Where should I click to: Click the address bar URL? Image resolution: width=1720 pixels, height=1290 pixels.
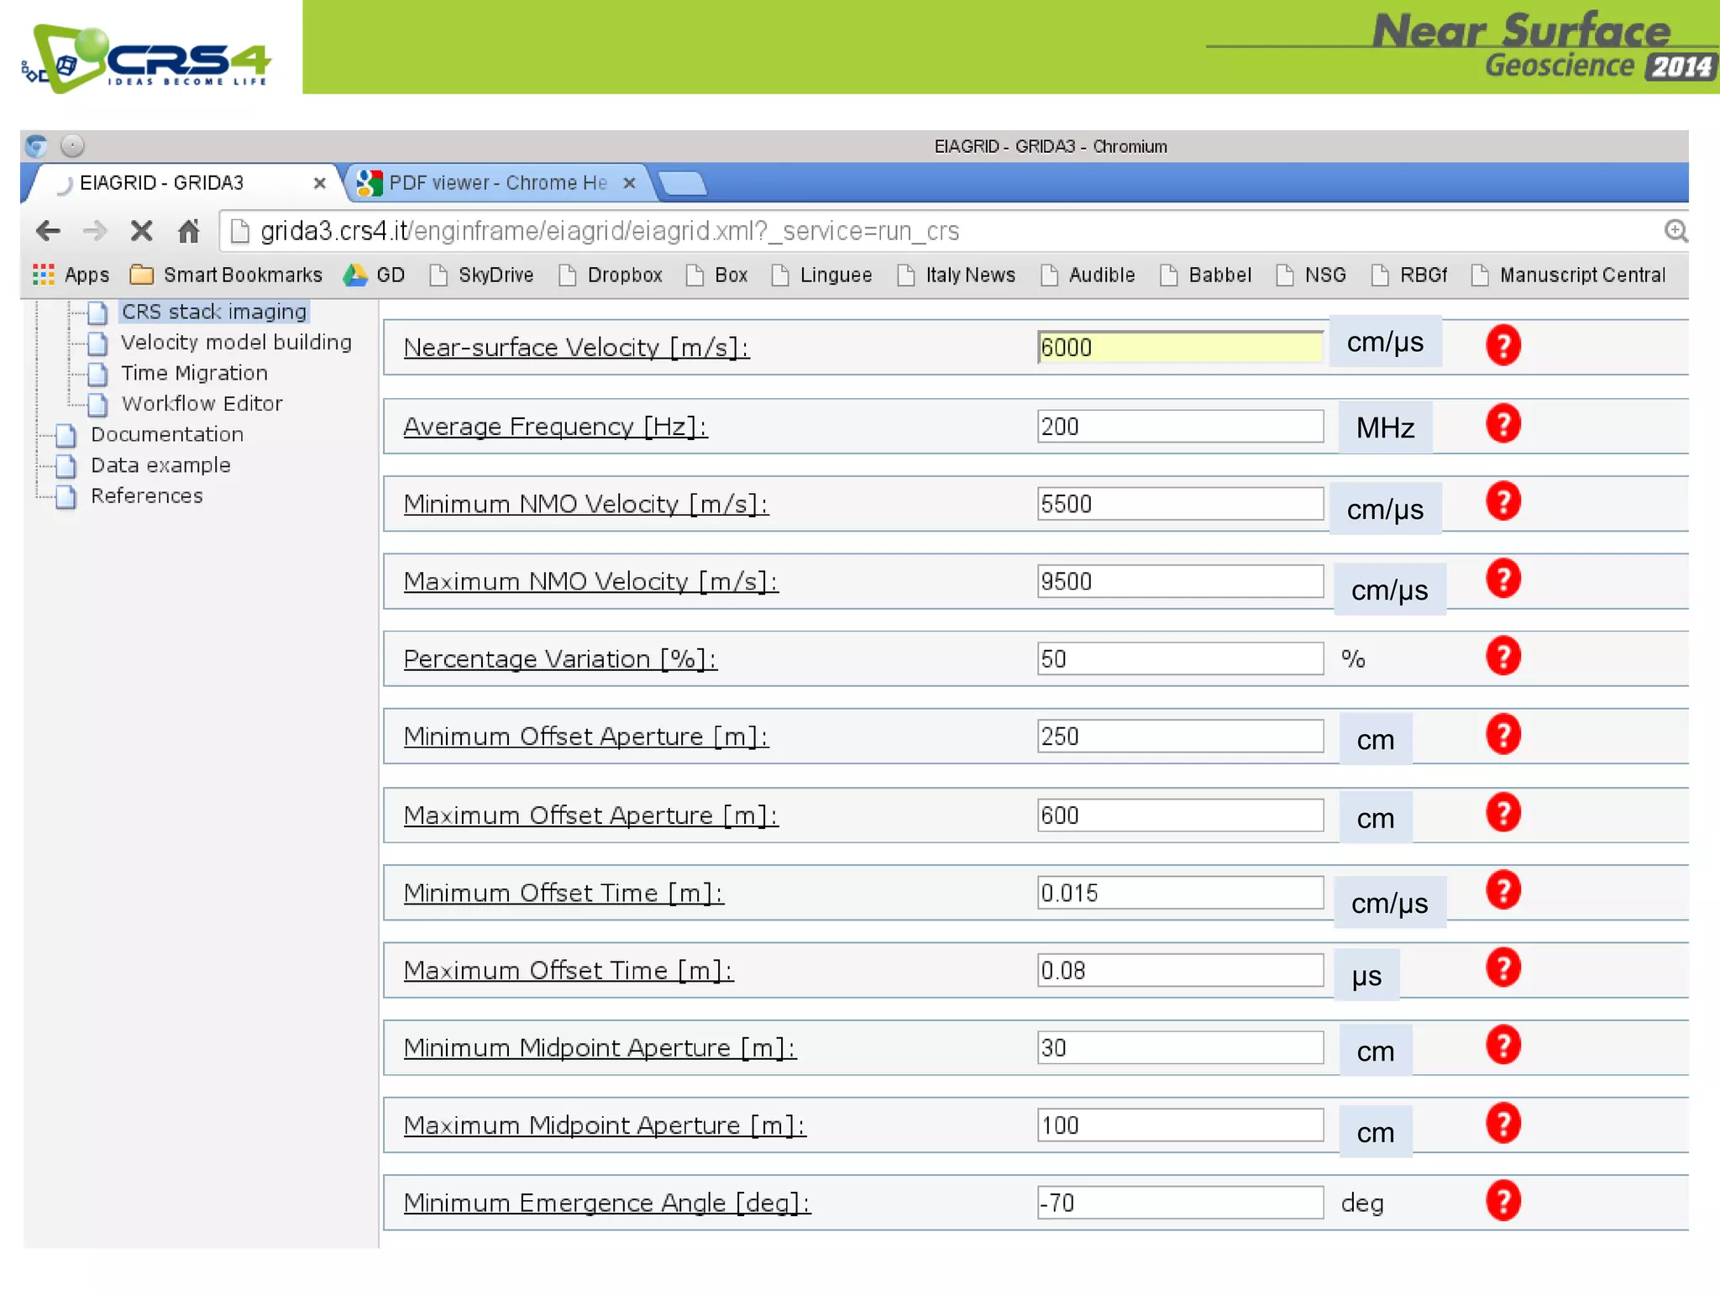click(610, 231)
